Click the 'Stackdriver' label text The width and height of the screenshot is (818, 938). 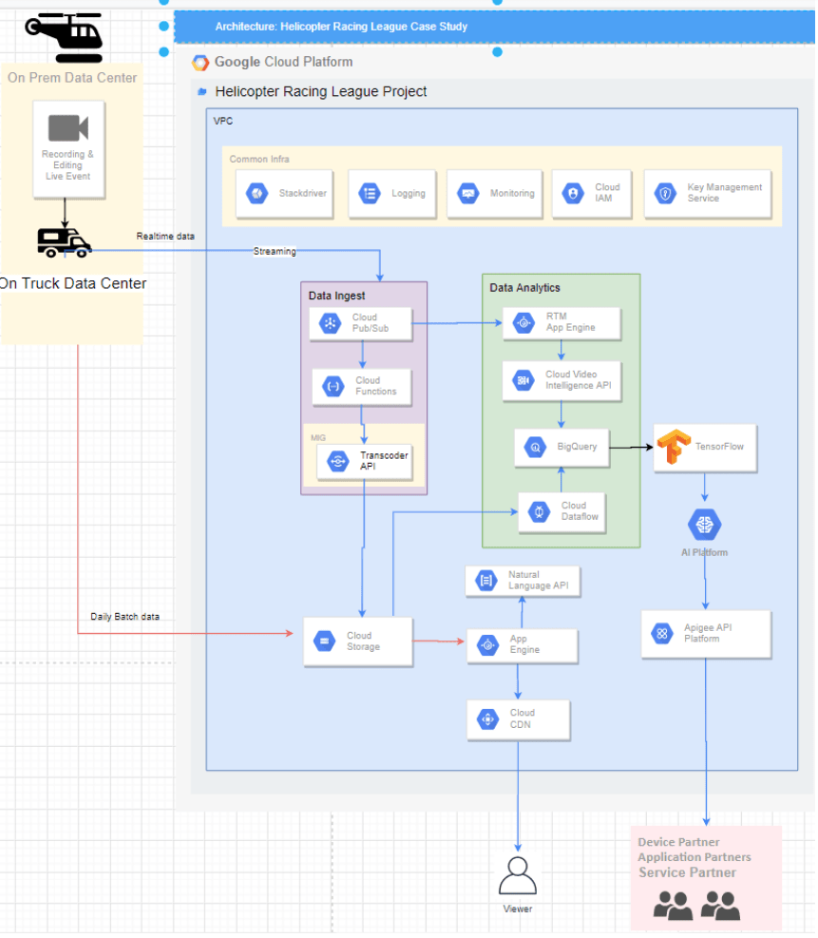(x=302, y=193)
